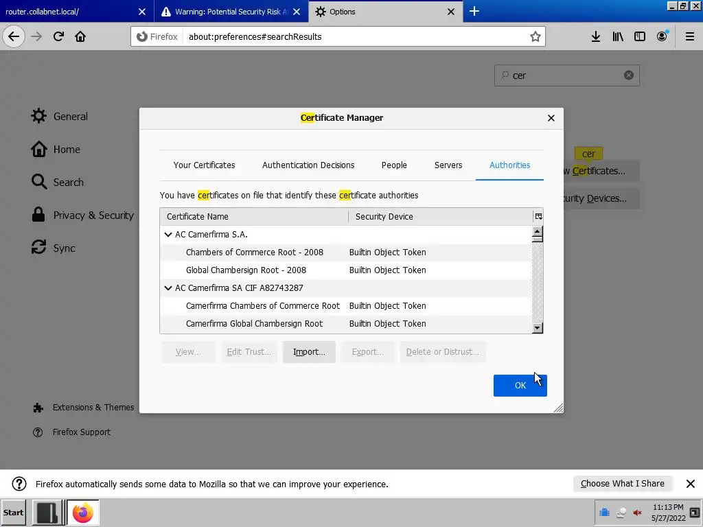This screenshot has width=703, height=527.
Task: Open Home settings category
Action: click(56, 149)
